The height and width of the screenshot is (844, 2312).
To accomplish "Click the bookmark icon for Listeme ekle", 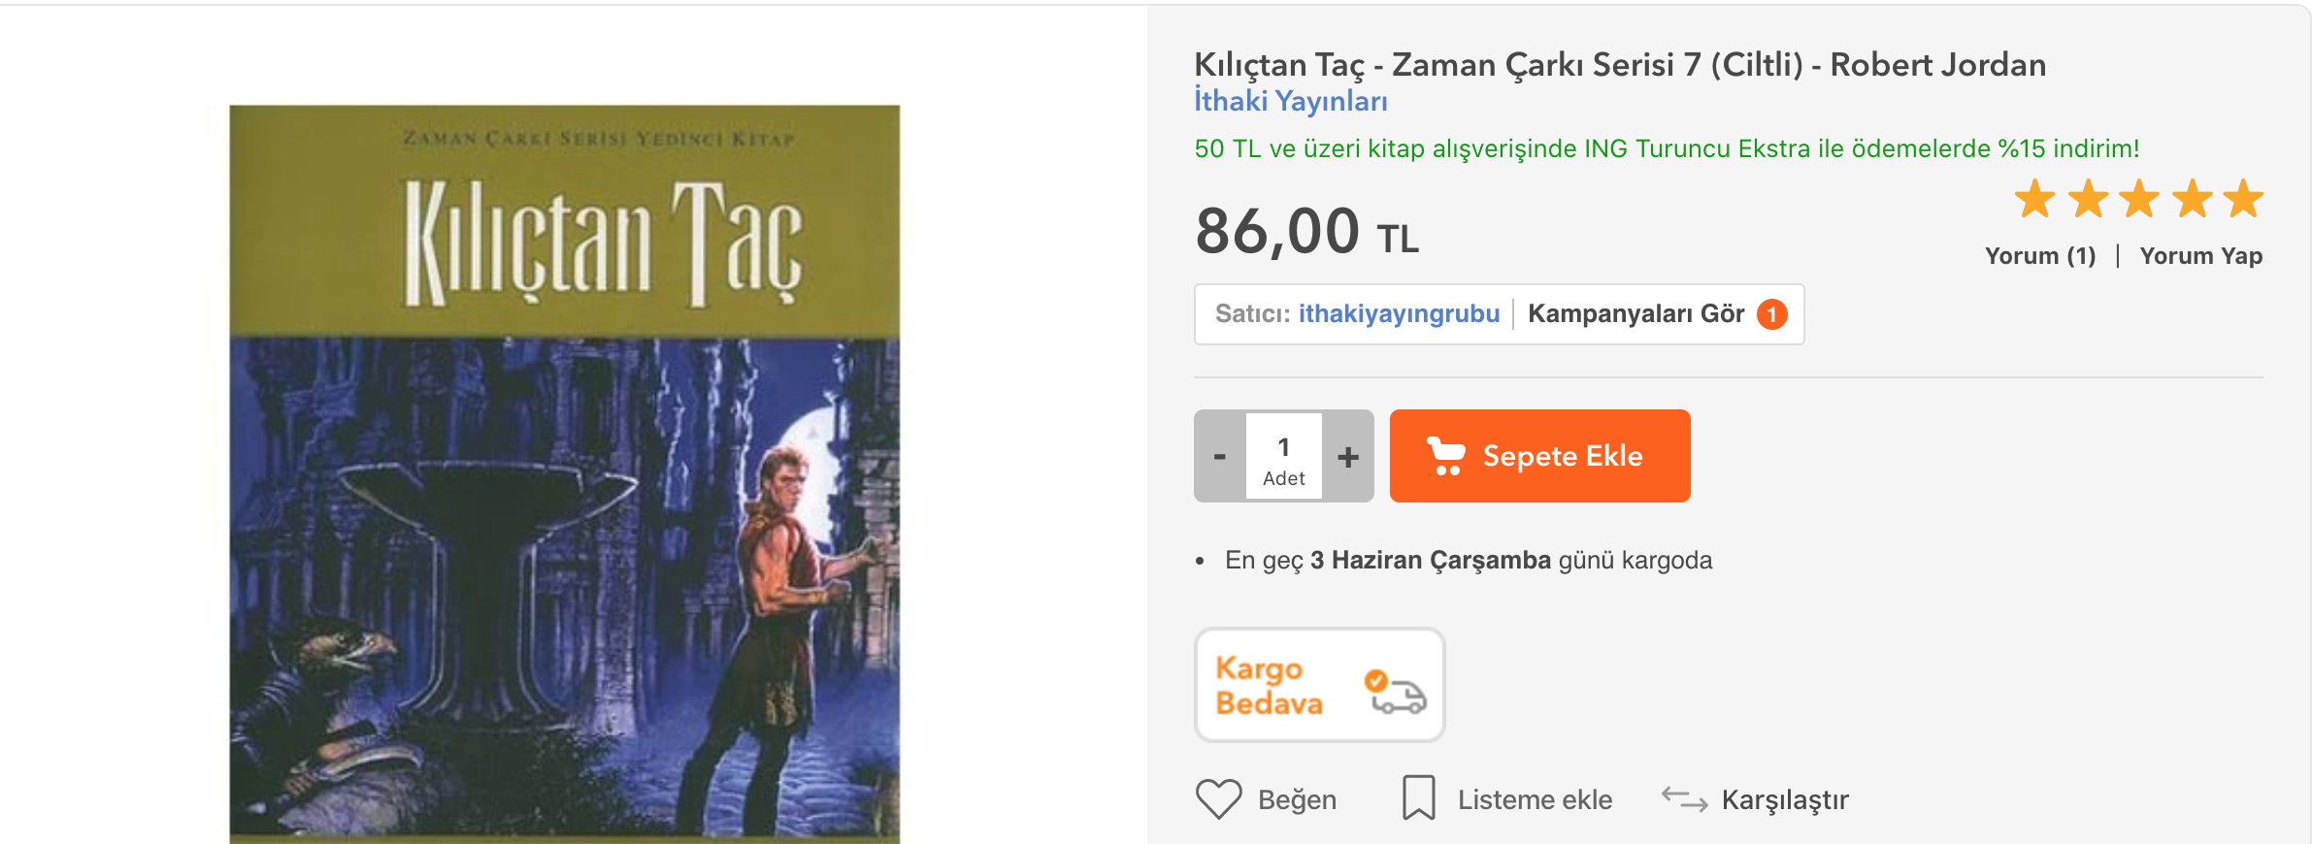I will [1418, 797].
